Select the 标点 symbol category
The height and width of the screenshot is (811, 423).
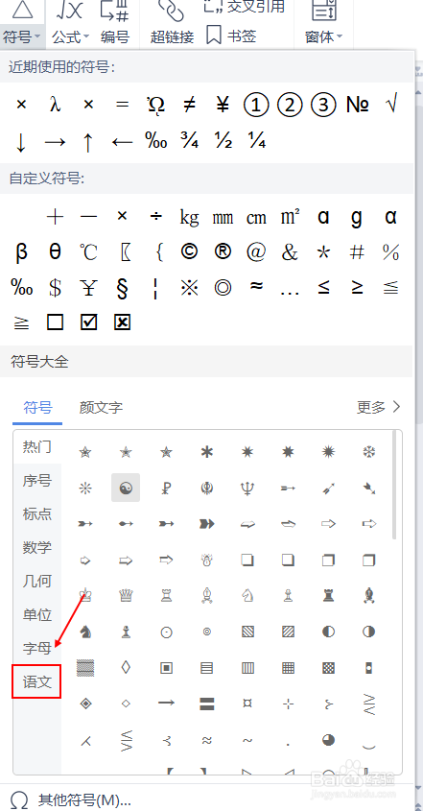click(37, 513)
